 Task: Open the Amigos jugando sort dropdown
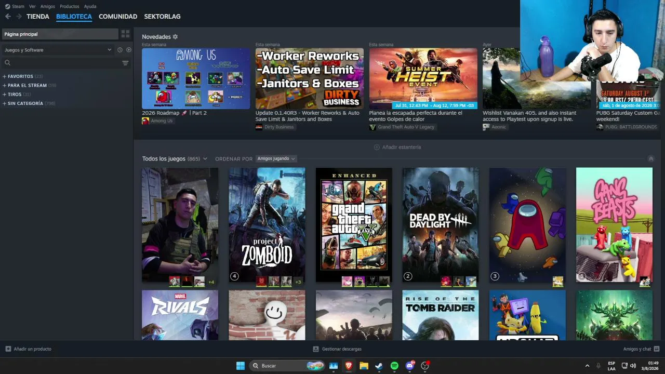[276, 158]
